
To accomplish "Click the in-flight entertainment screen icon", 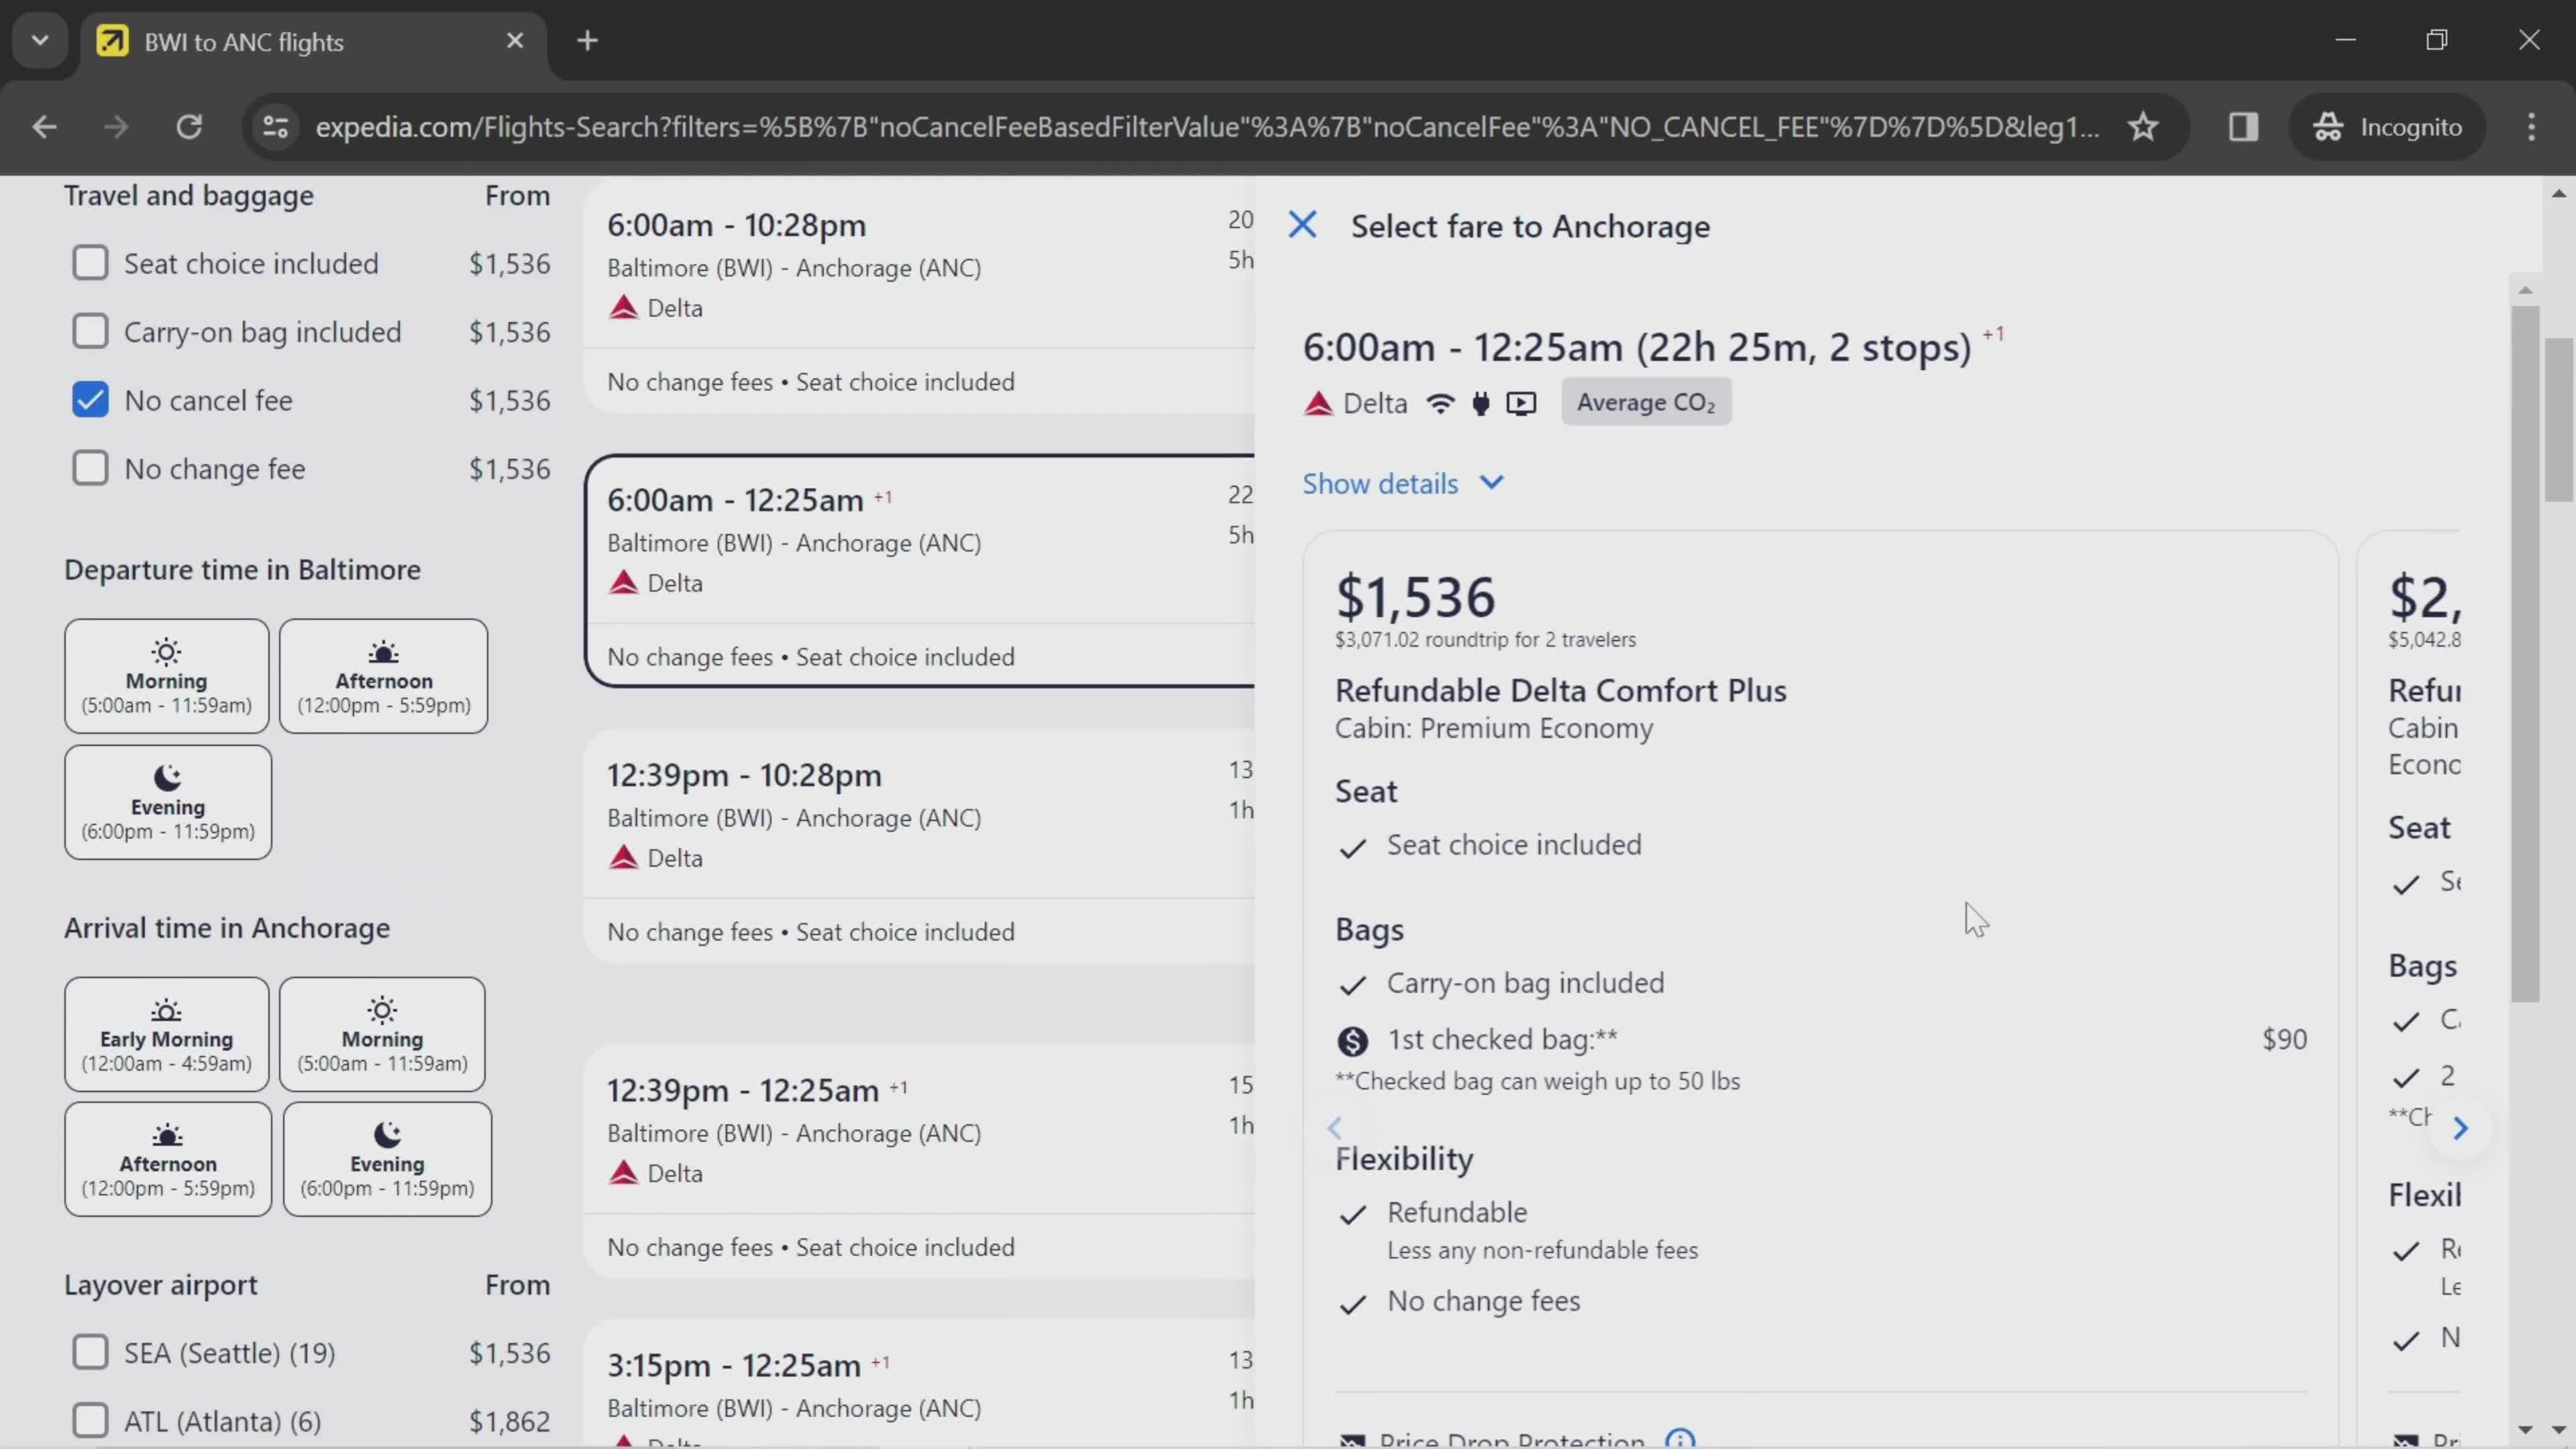I will [x=1521, y=403].
